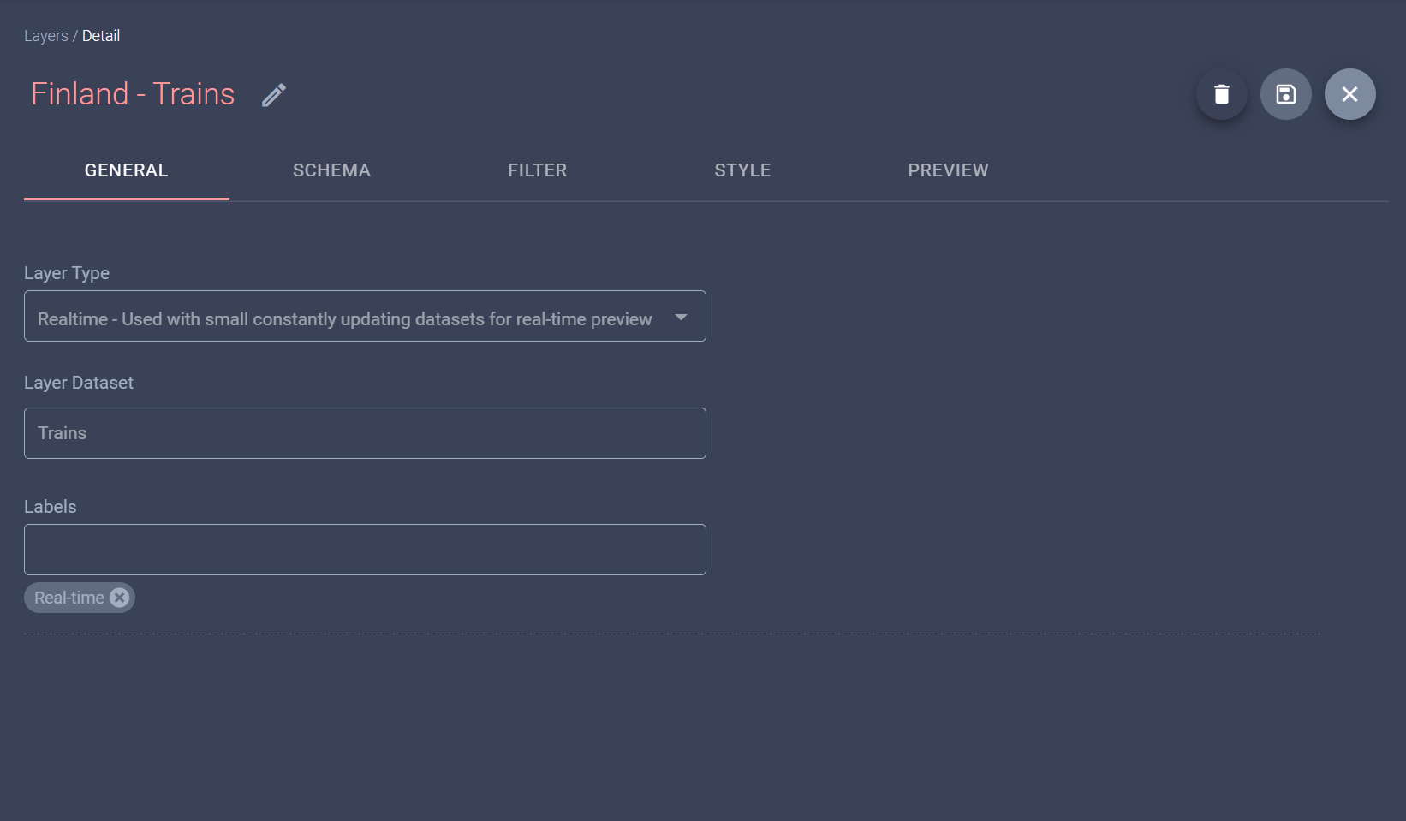The image size is (1406, 821).
Task: Click the edit icon beside Finland - Trains
Action: (273, 94)
